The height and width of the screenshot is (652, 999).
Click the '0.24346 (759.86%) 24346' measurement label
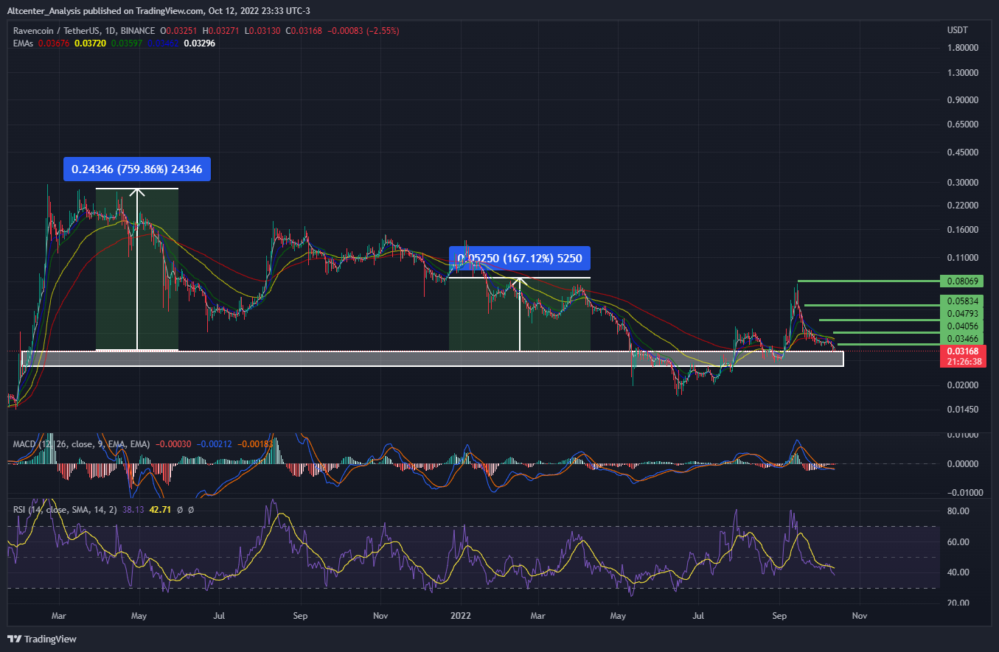tap(138, 169)
